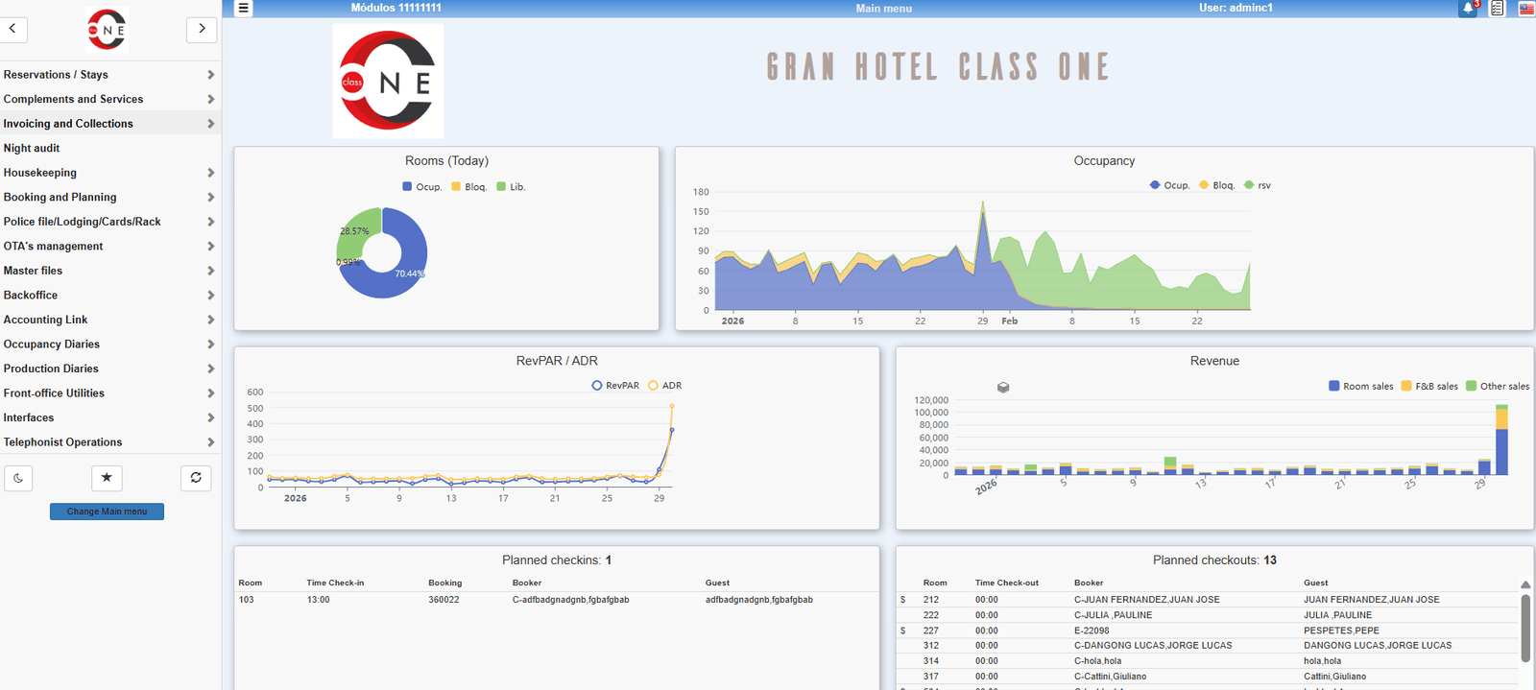Click the scroll-up arrow in Planned checkouts

(x=1525, y=584)
